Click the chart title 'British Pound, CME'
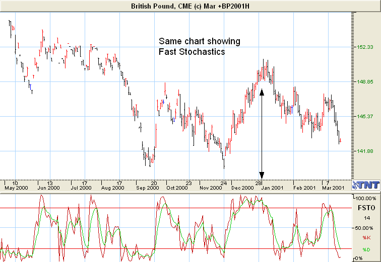This screenshot has height=262, width=381. point(190,6)
